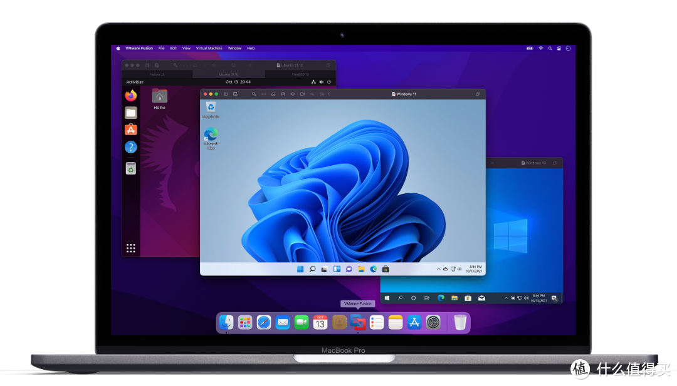Open Task View on Windows 10 taskbar

pyautogui.click(x=427, y=298)
